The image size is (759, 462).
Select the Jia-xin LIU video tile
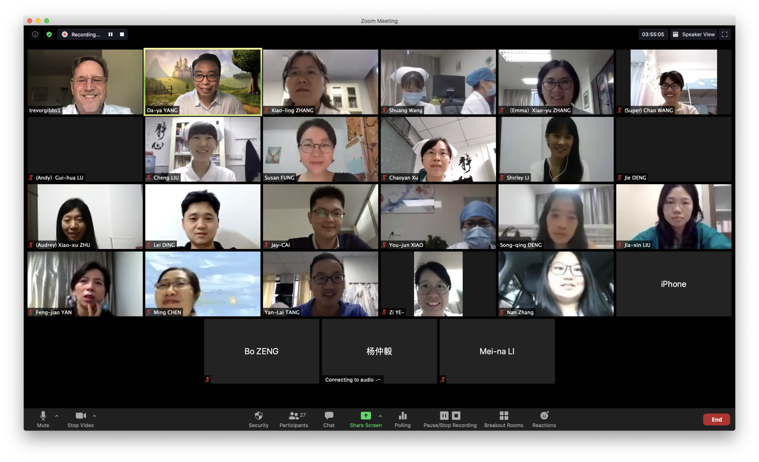[x=674, y=217]
